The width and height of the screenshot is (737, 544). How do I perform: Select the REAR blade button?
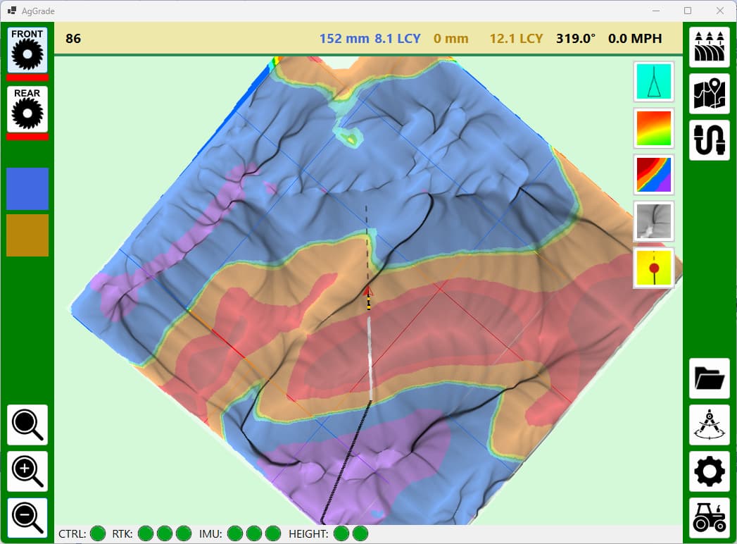pos(27,109)
